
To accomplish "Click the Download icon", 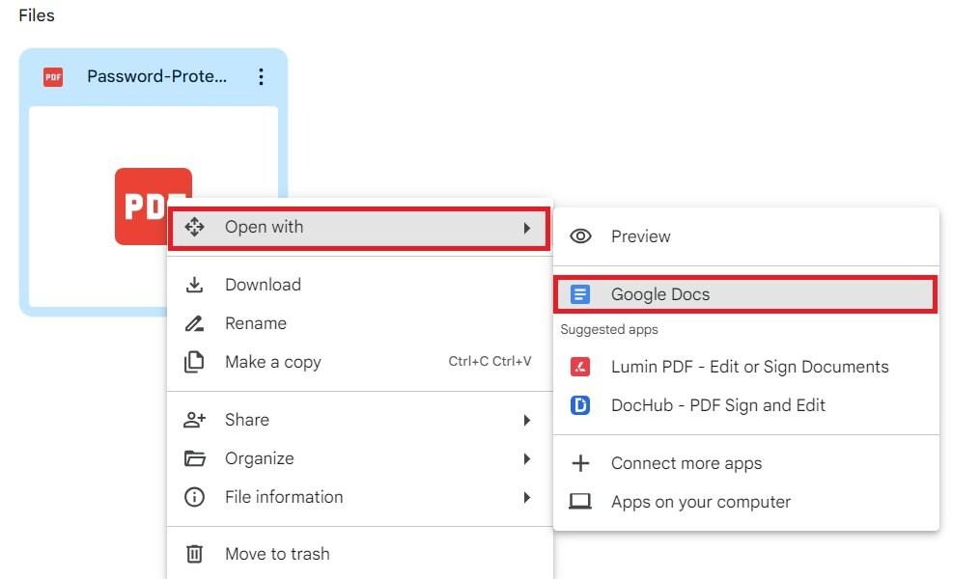I will [x=195, y=284].
